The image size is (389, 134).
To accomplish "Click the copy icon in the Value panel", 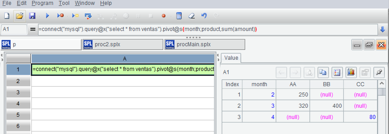I will click(x=323, y=72).
